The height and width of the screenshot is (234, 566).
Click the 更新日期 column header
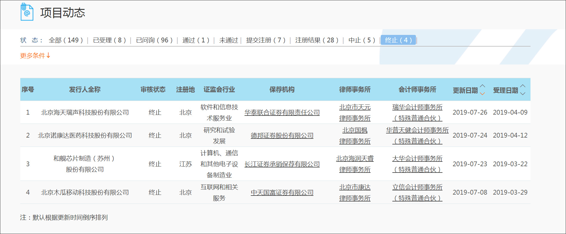pyautogui.click(x=465, y=90)
